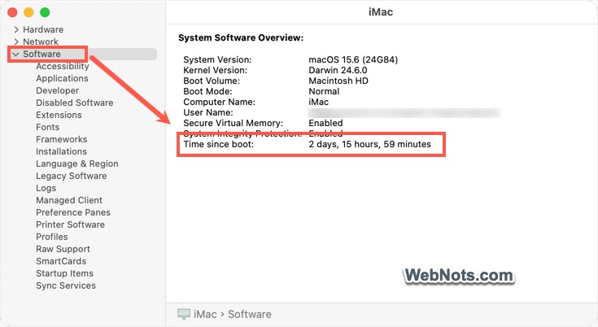This screenshot has height=327, width=598.
Task: Expand the Network section
Action: pos(16,41)
